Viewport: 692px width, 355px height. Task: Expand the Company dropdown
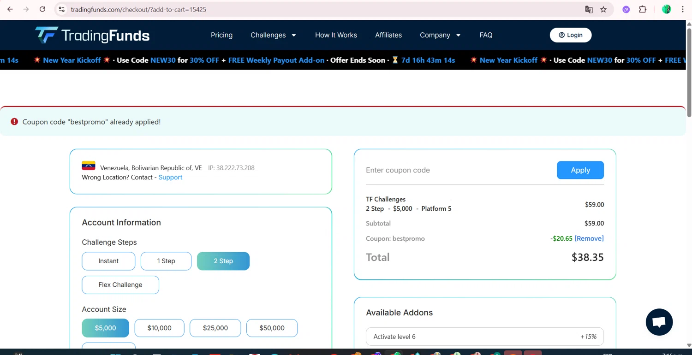pos(440,35)
